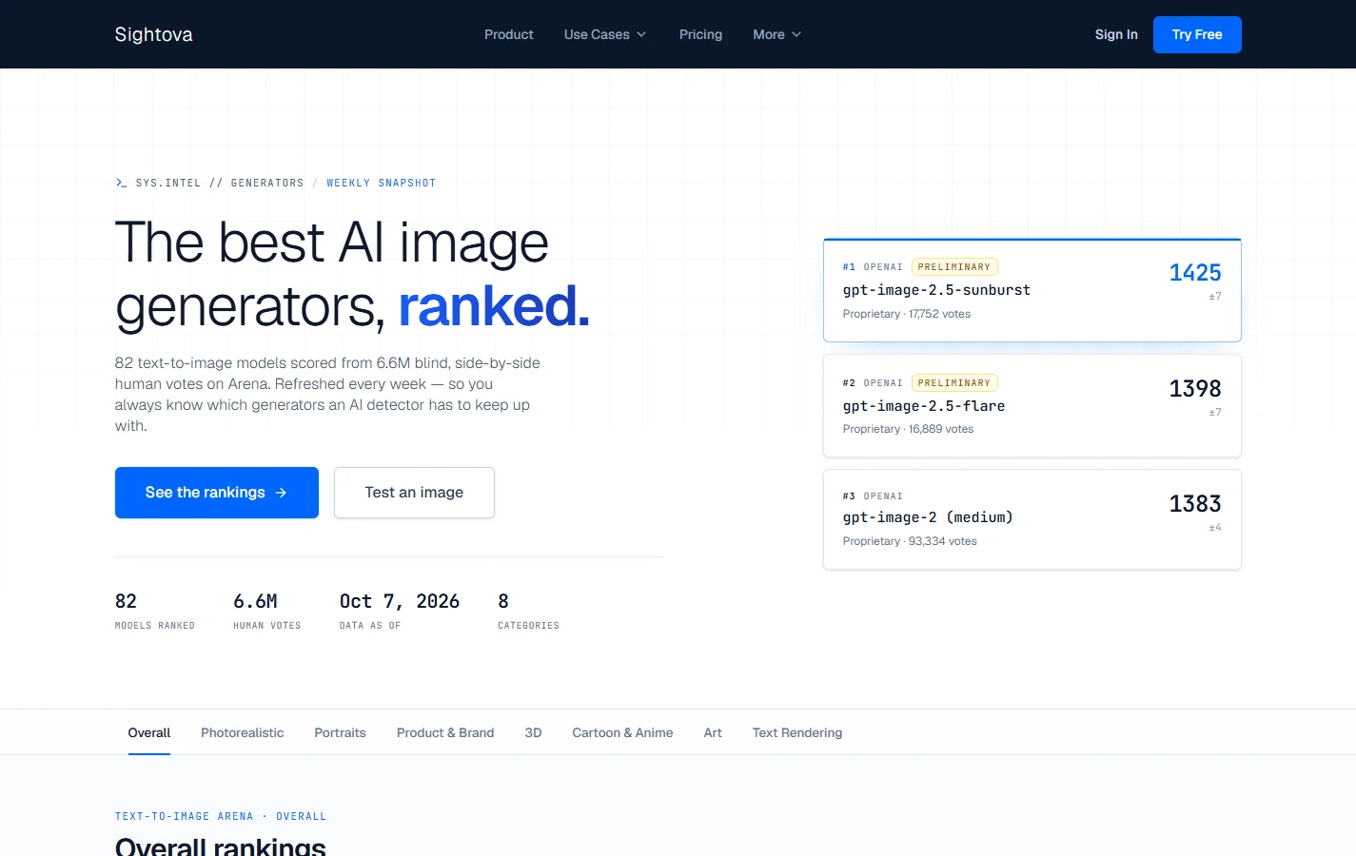The image size is (1356, 856).
Task: Go to the Pricing page
Action: click(700, 34)
